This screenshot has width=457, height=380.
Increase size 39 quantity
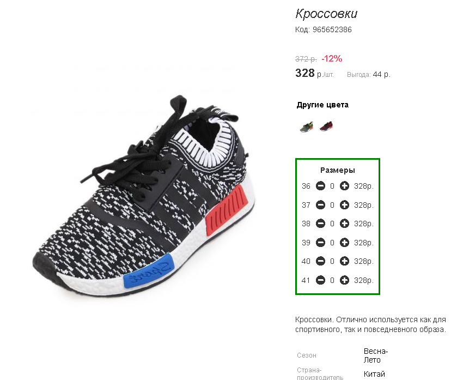tap(344, 243)
